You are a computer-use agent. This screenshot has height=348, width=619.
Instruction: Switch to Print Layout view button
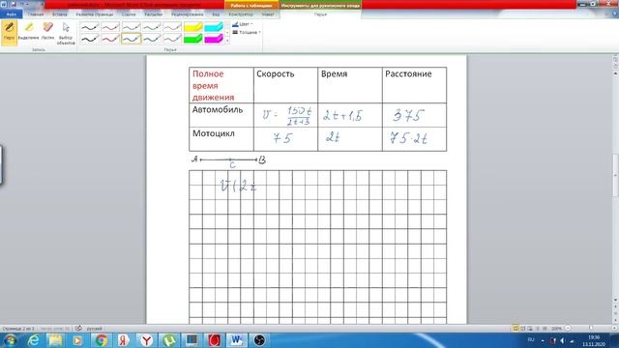click(x=516, y=329)
